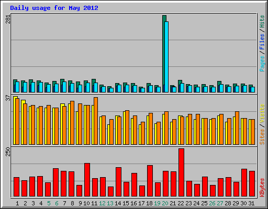The image size is (268, 209).
Task: Select the red KBytes bar for day 18
Action: [150, 181]
